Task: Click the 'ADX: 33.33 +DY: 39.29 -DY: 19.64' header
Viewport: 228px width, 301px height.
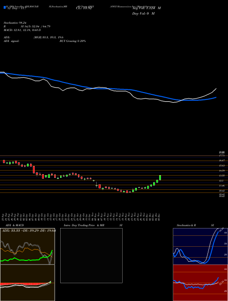Action: (28, 230)
